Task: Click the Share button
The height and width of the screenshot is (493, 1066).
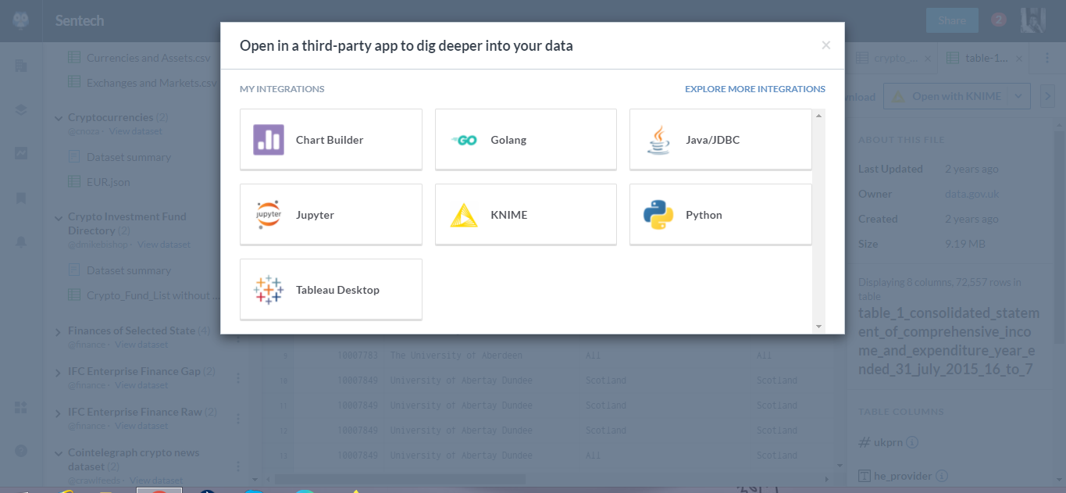Action: [x=952, y=20]
